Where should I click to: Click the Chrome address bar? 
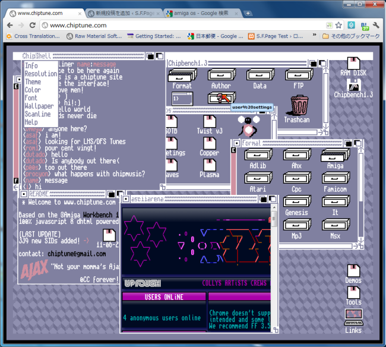tap(178, 26)
